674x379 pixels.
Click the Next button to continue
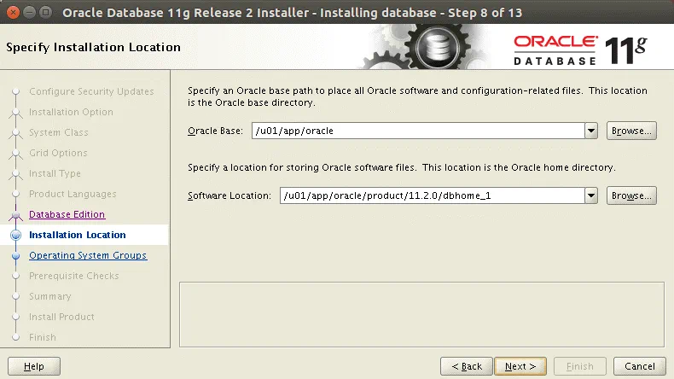tap(520, 366)
